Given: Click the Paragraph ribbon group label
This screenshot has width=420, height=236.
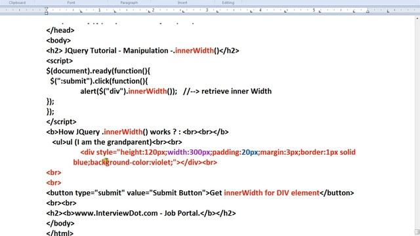Looking at the screenshot, I should 129,3.
